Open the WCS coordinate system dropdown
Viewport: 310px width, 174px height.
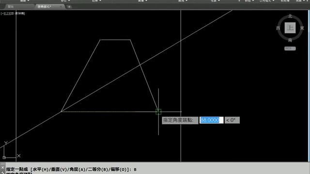click(x=290, y=48)
